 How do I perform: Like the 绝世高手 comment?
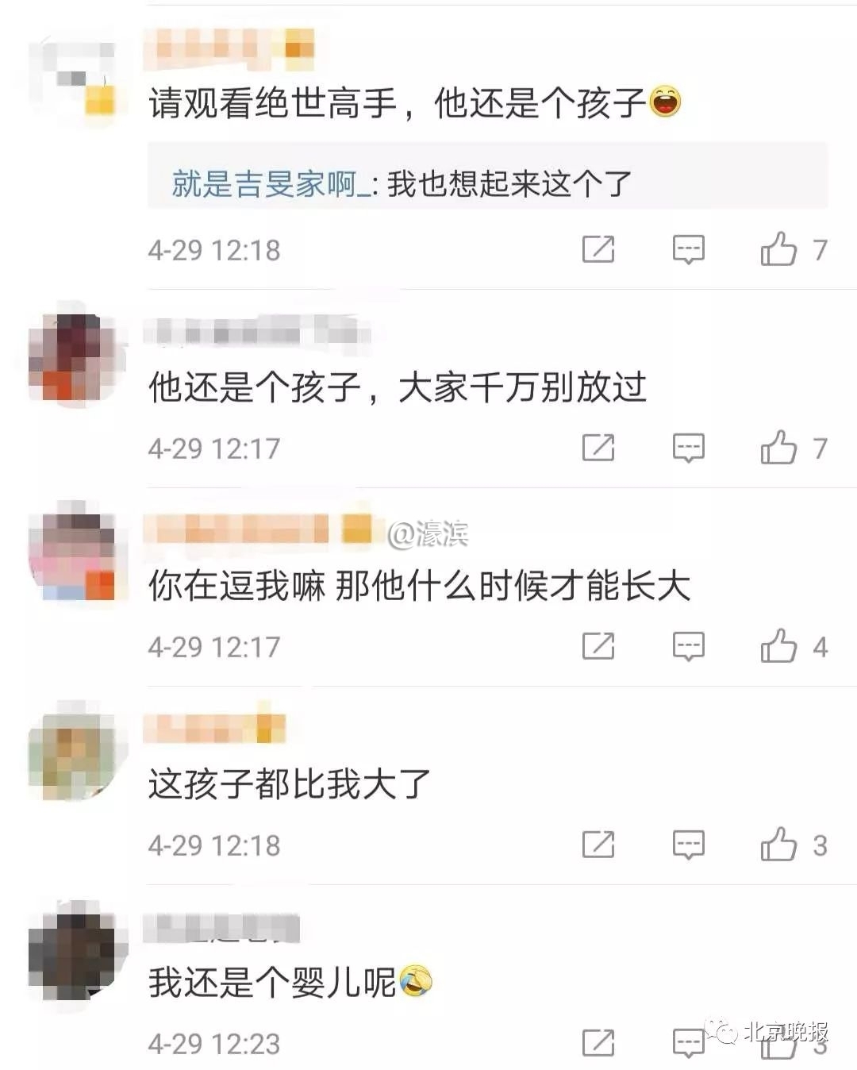[x=778, y=249]
